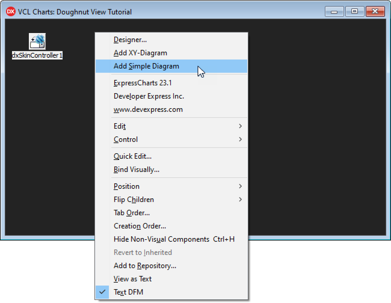This screenshot has height=303, width=391.
Task: Choose Bind Visually... menu item
Action: pos(136,170)
